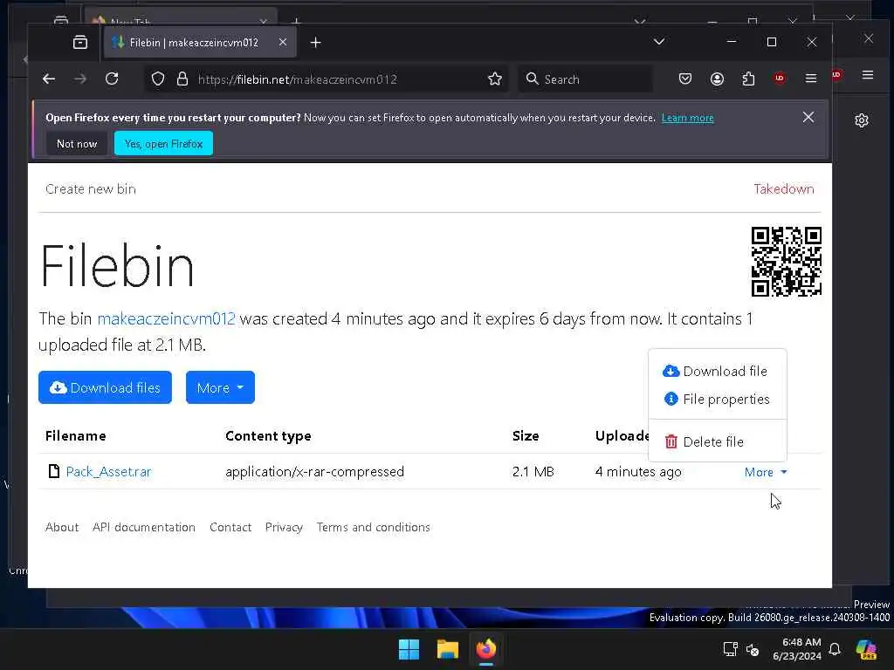Choose Download file in popup menu
This screenshot has width=894, height=670.
coord(718,372)
